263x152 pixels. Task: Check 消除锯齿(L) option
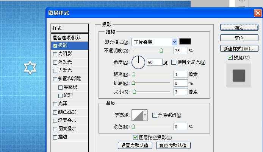click(x=155, y=115)
